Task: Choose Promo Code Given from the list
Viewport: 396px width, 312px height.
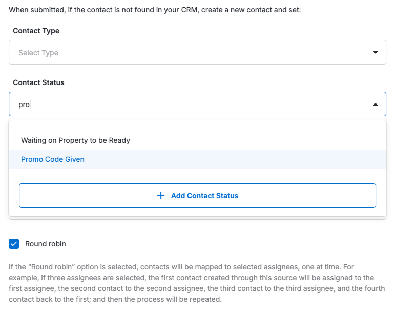Action: click(53, 159)
